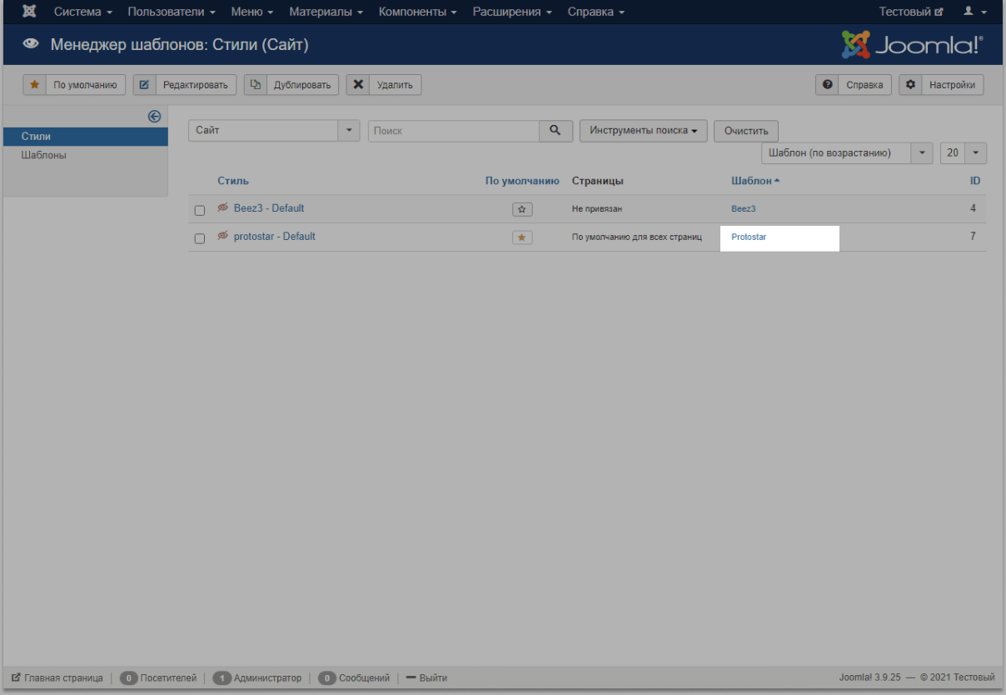Image resolution: width=1006 pixels, height=695 pixels.
Task: Open the Меню dropdown in top bar
Action: point(252,12)
